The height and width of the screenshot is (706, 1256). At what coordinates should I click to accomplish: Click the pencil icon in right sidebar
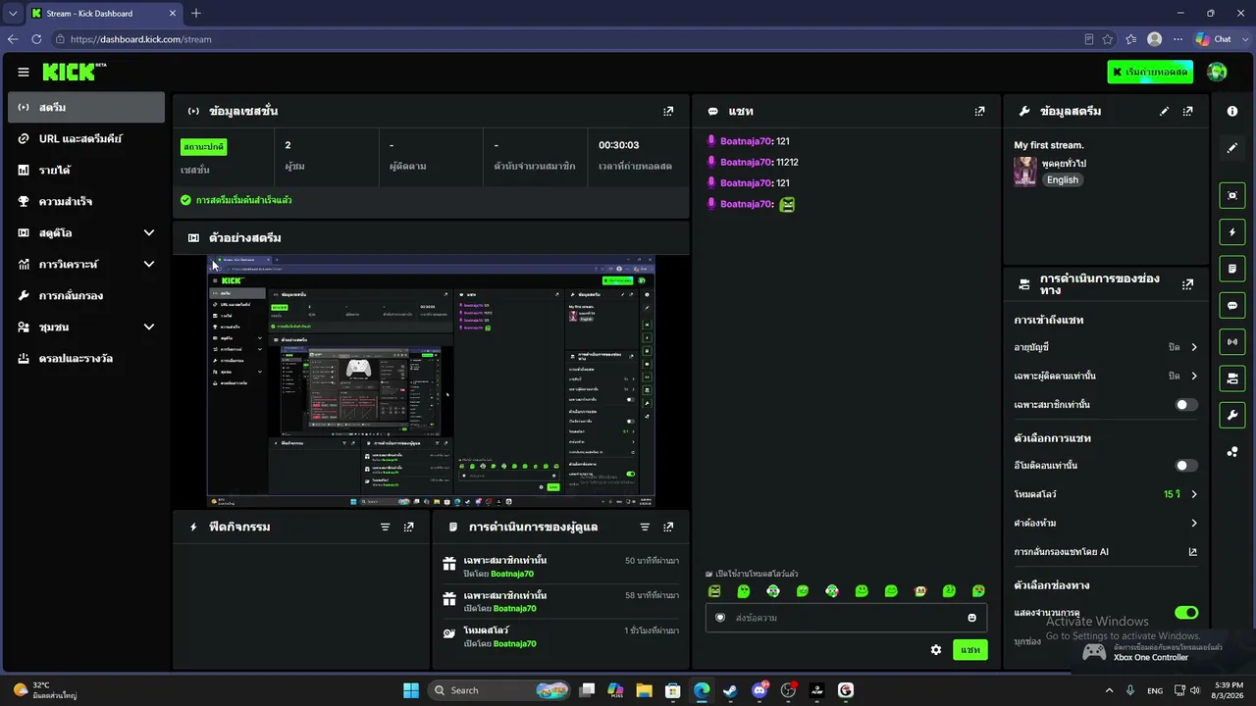[1232, 148]
